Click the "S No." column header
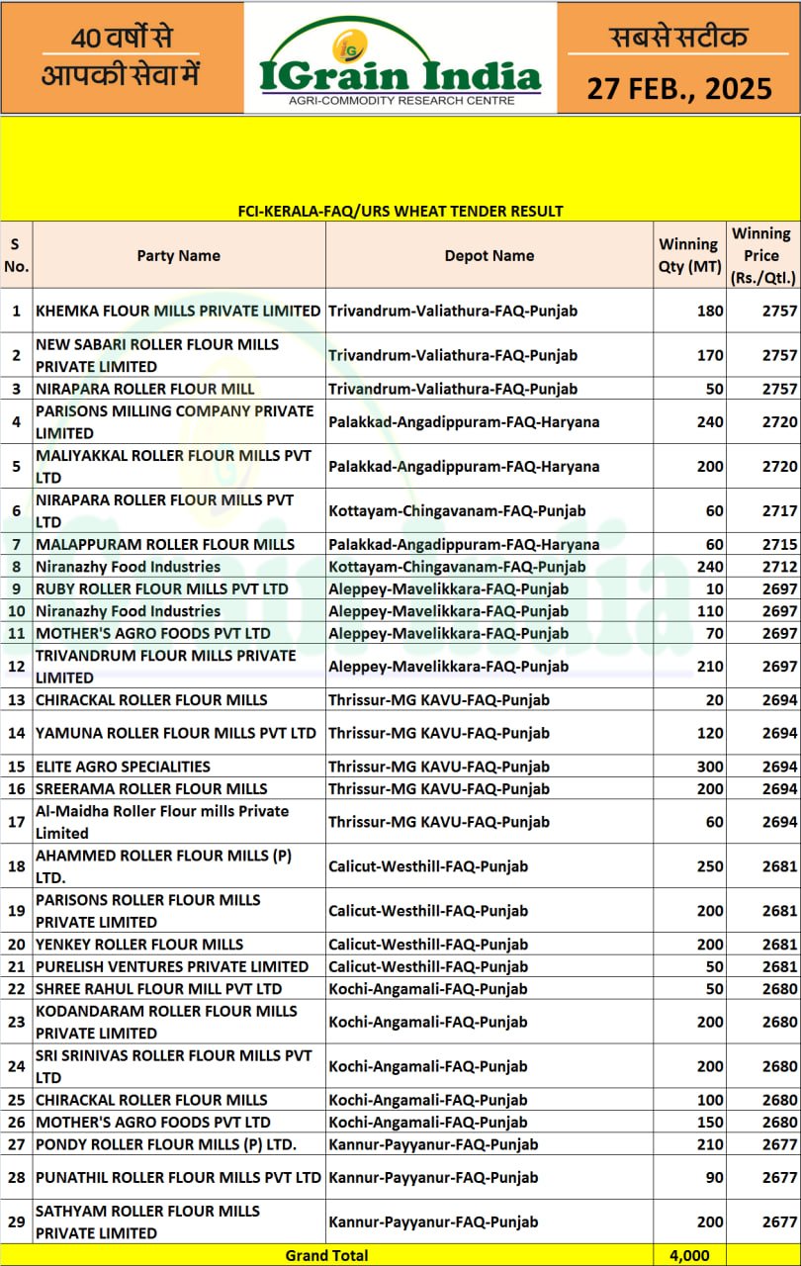This screenshot has width=801, height=1266. click(x=16, y=255)
